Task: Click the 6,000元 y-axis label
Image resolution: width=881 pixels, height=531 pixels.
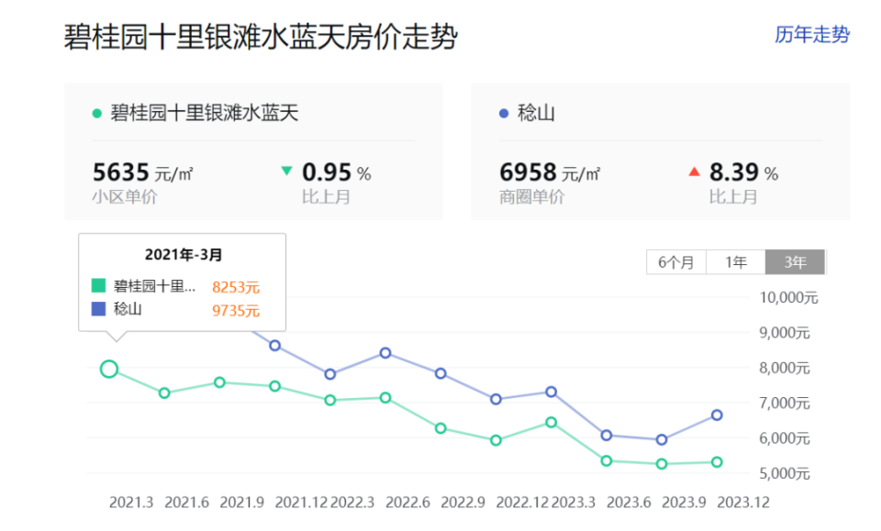Action: pos(785,438)
